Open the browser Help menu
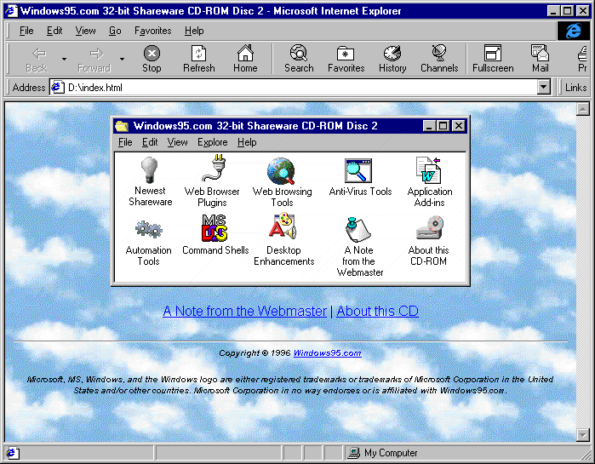This screenshot has height=464, width=595. pyautogui.click(x=194, y=31)
